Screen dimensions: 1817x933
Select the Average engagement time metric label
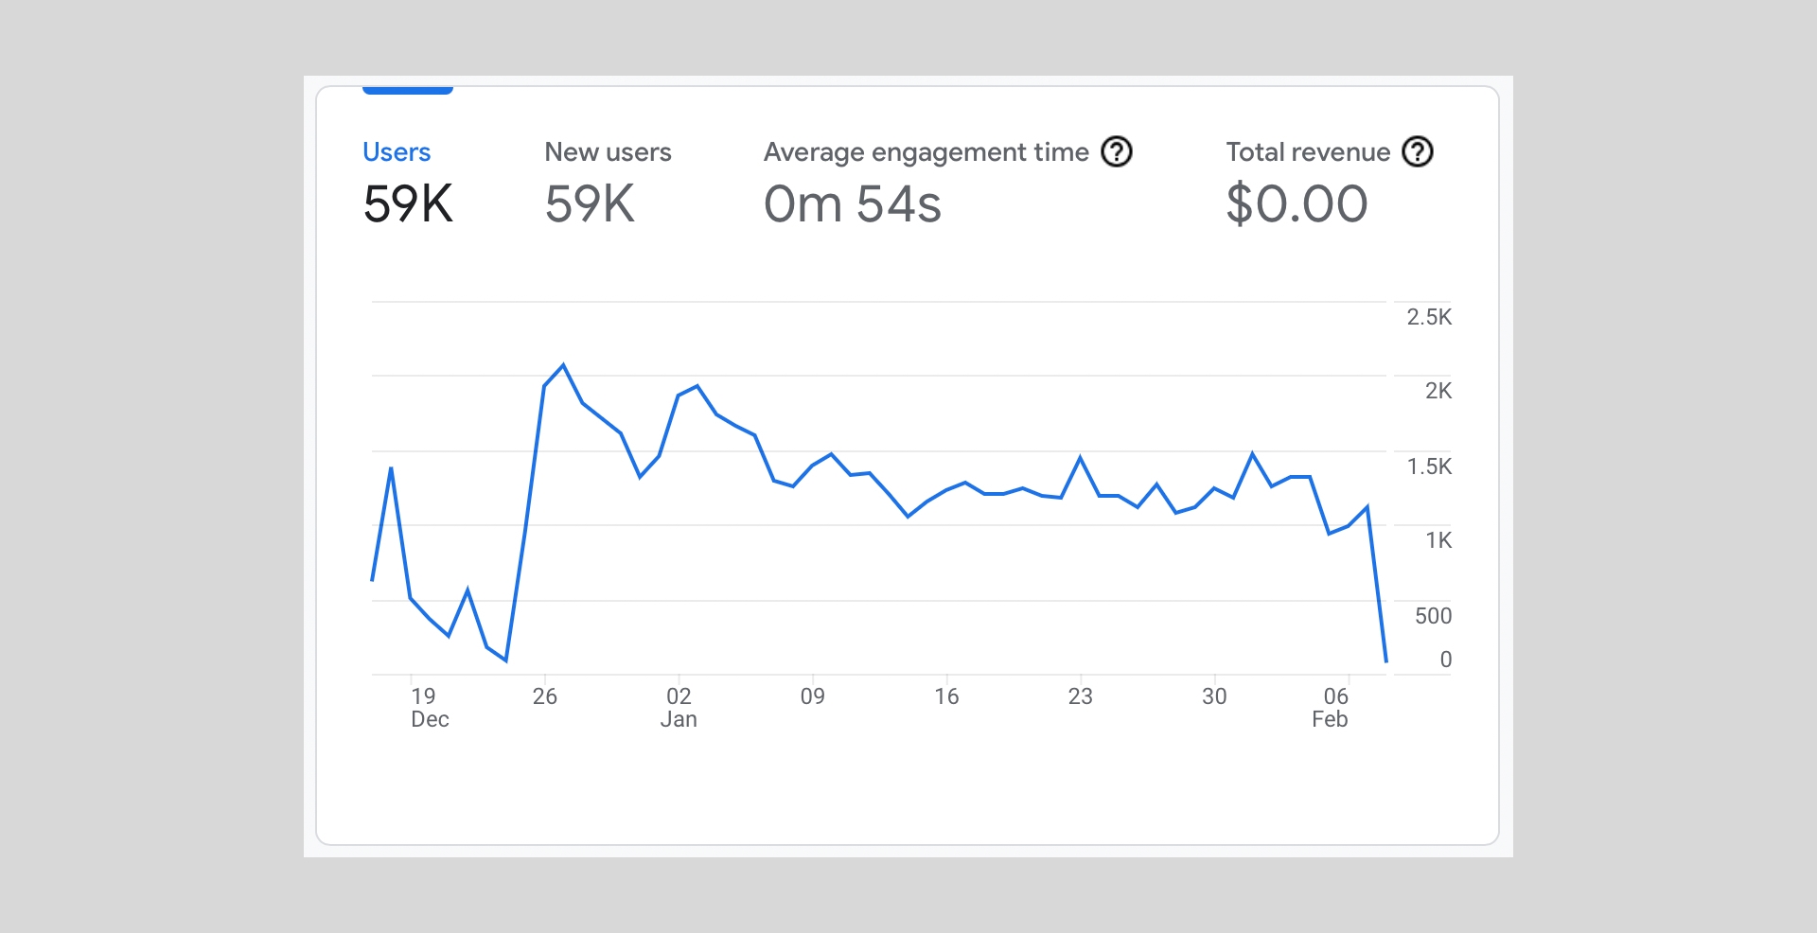coord(926,152)
